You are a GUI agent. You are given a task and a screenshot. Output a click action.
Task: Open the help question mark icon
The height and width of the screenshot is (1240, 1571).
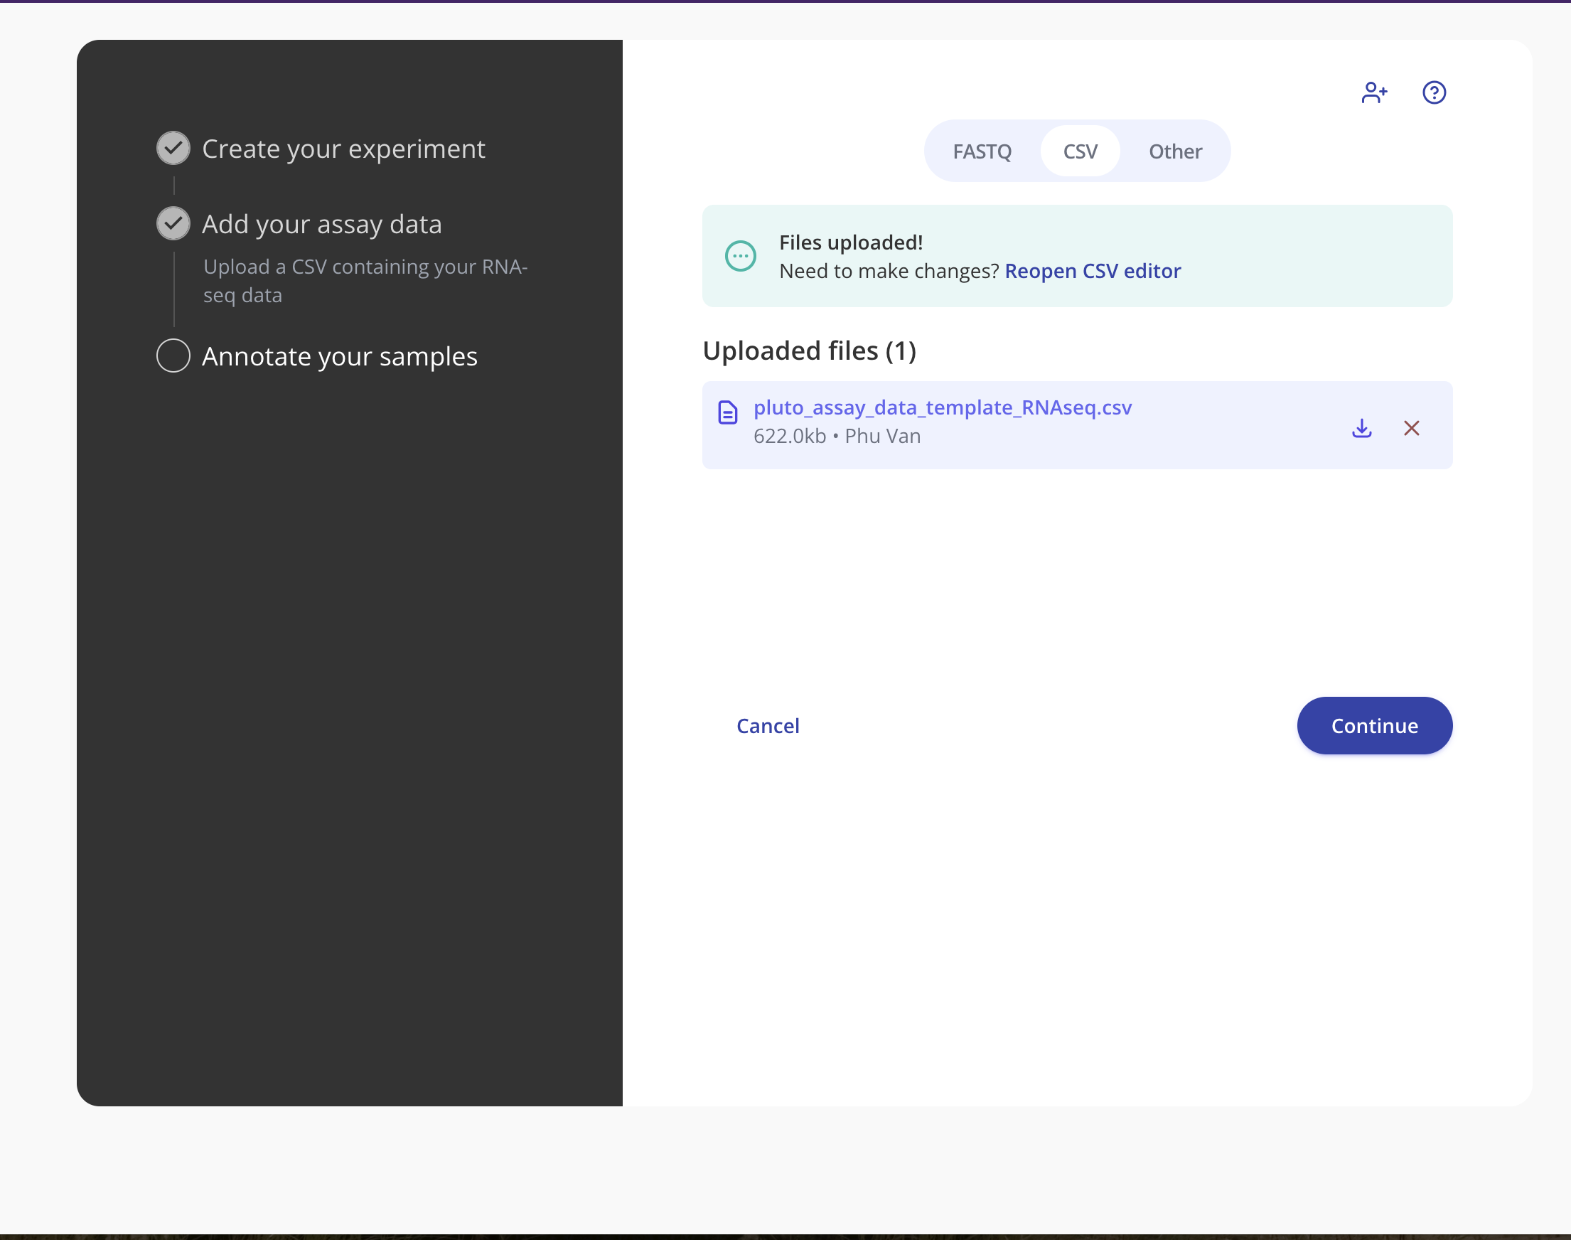tap(1434, 93)
